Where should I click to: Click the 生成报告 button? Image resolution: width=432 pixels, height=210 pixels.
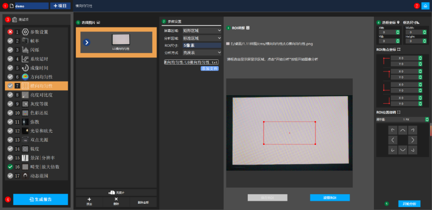tap(41, 199)
